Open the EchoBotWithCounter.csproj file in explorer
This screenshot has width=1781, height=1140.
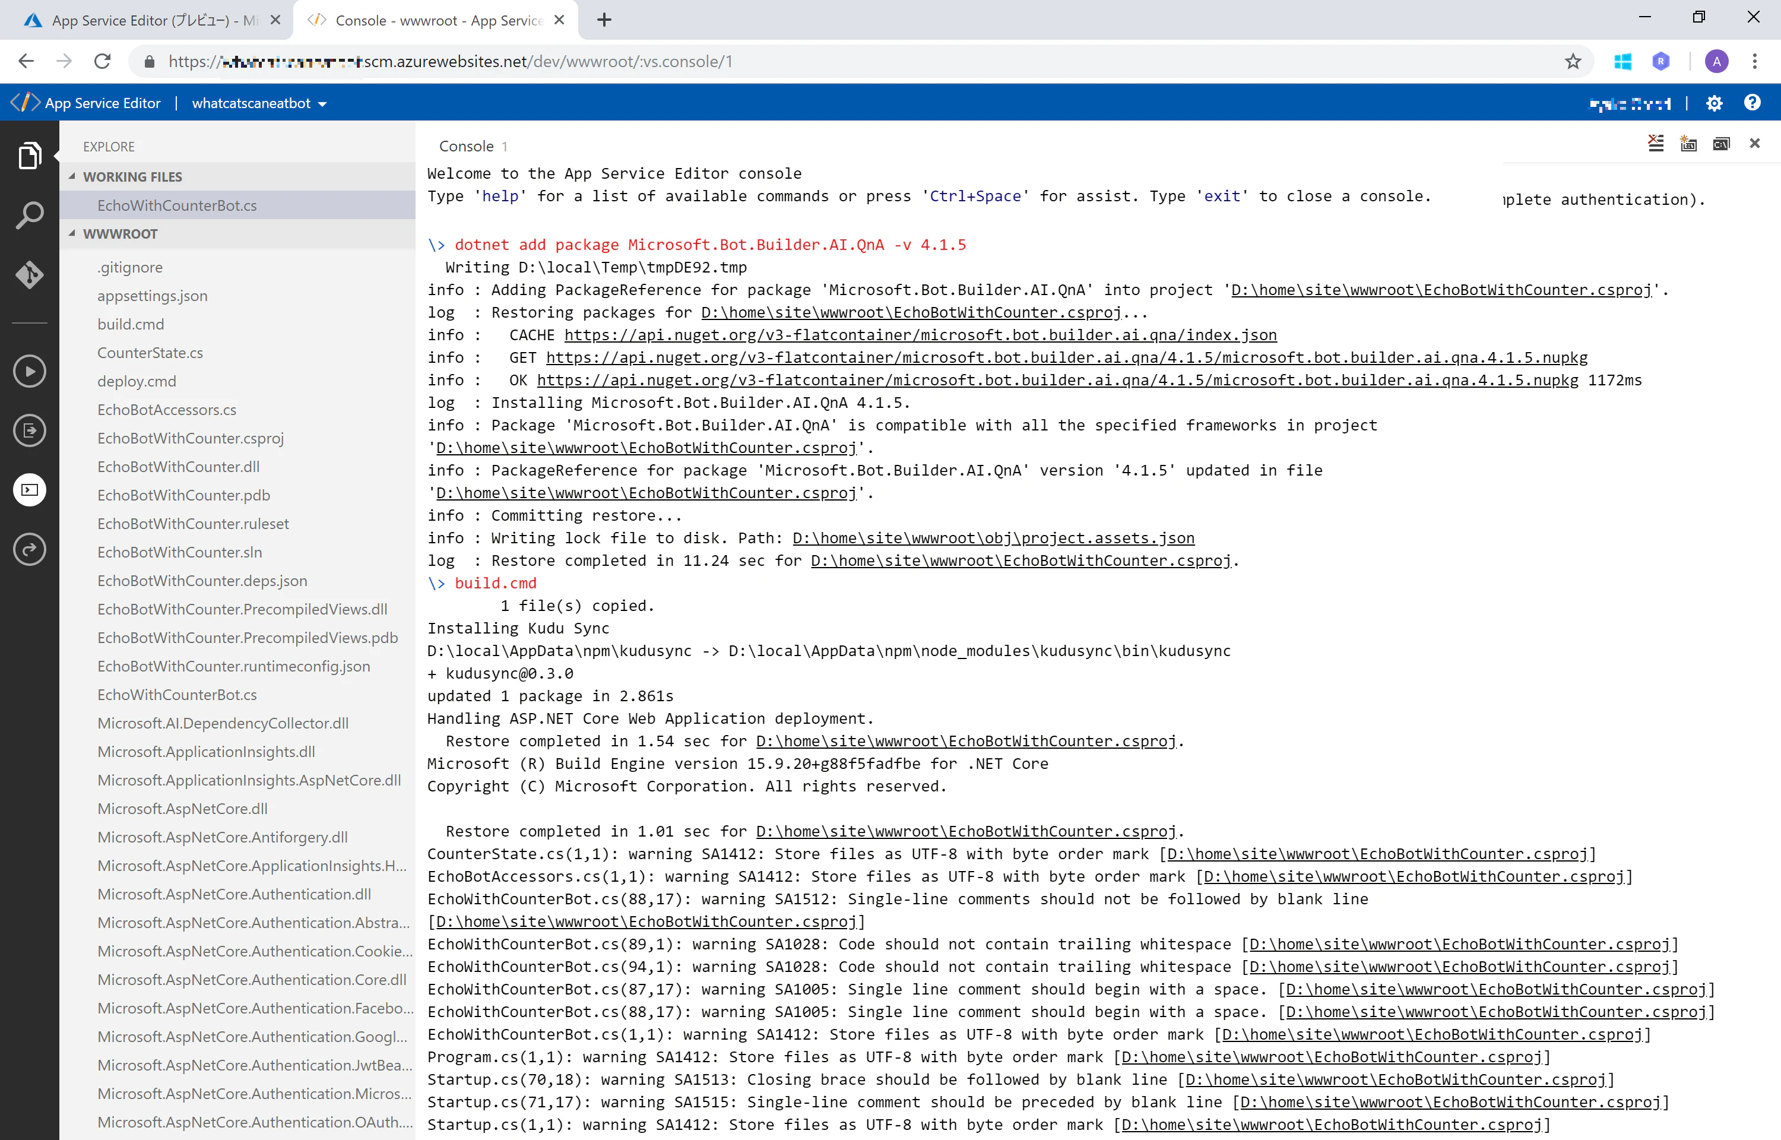[x=191, y=438]
